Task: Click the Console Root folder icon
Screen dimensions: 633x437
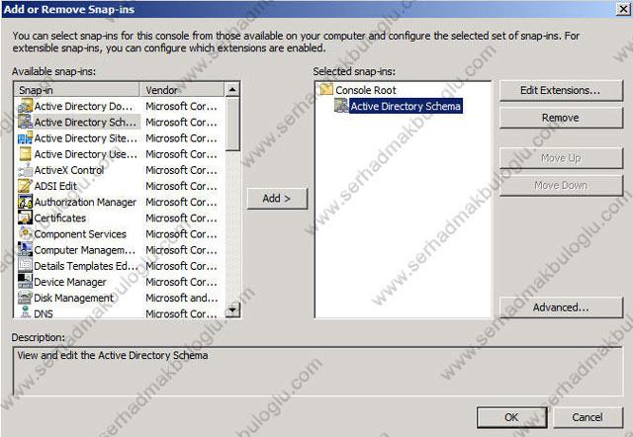Action: coord(326,90)
